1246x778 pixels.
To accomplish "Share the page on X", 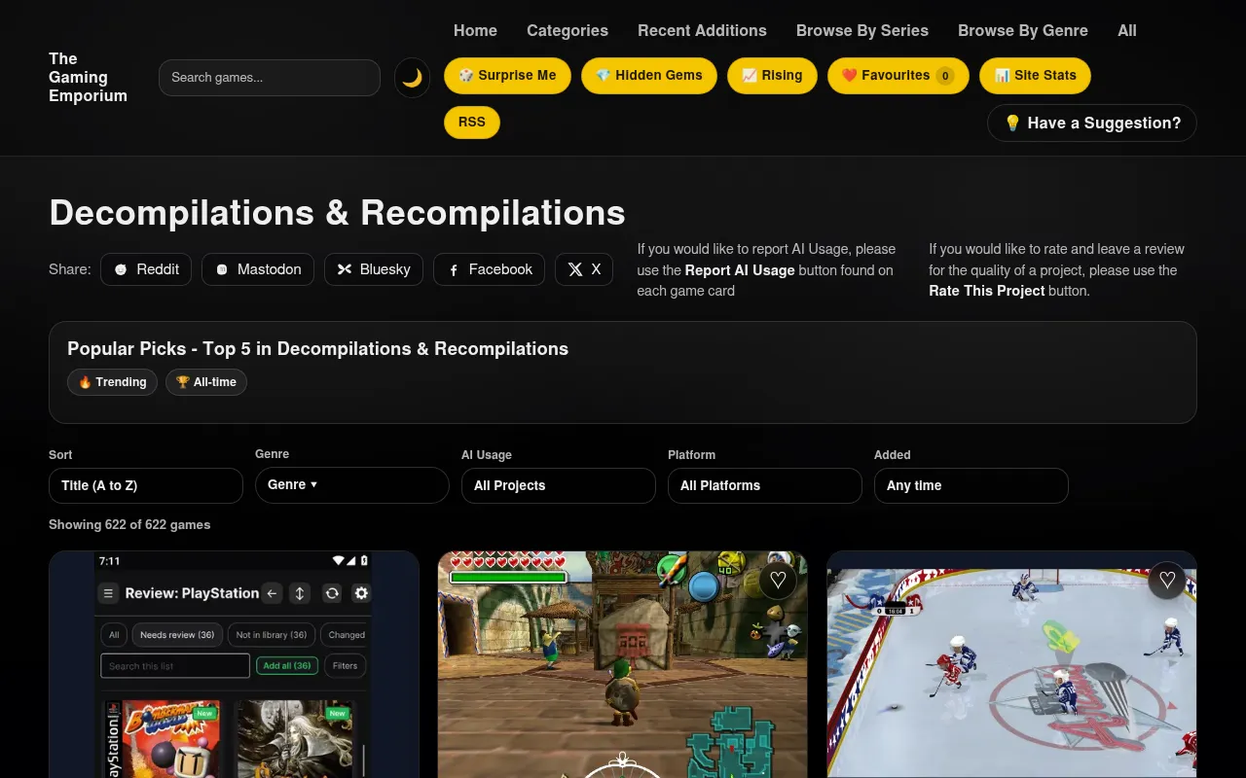I will [584, 269].
